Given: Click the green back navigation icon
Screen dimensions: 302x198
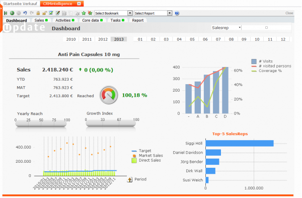Looking at the screenshot, I should click(x=12, y=13).
